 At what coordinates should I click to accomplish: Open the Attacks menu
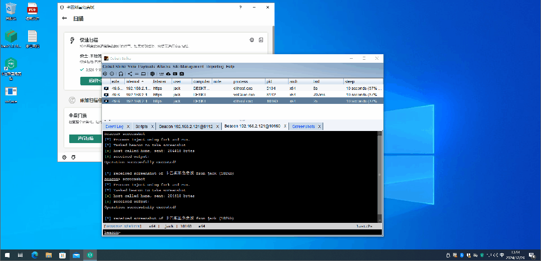pos(164,67)
